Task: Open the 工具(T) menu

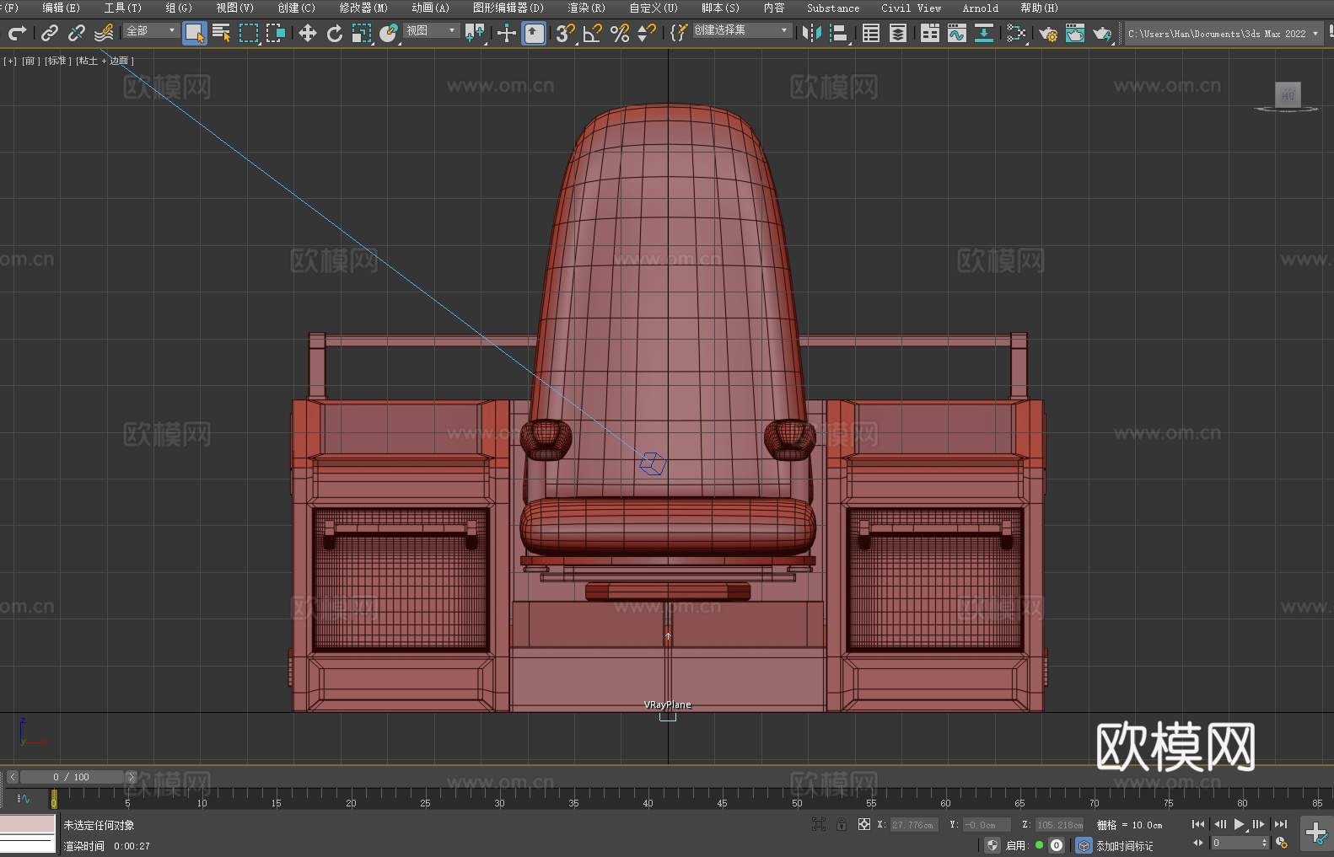Action: (x=123, y=8)
